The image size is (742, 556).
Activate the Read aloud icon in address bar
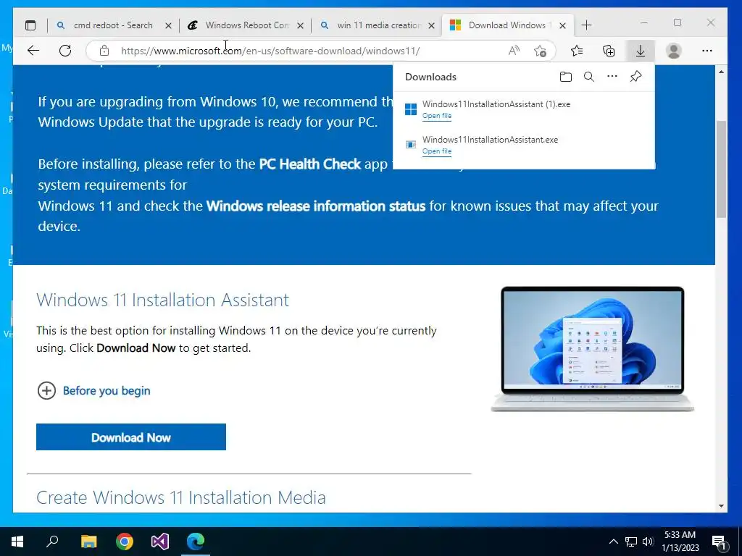tap(514, 51)
